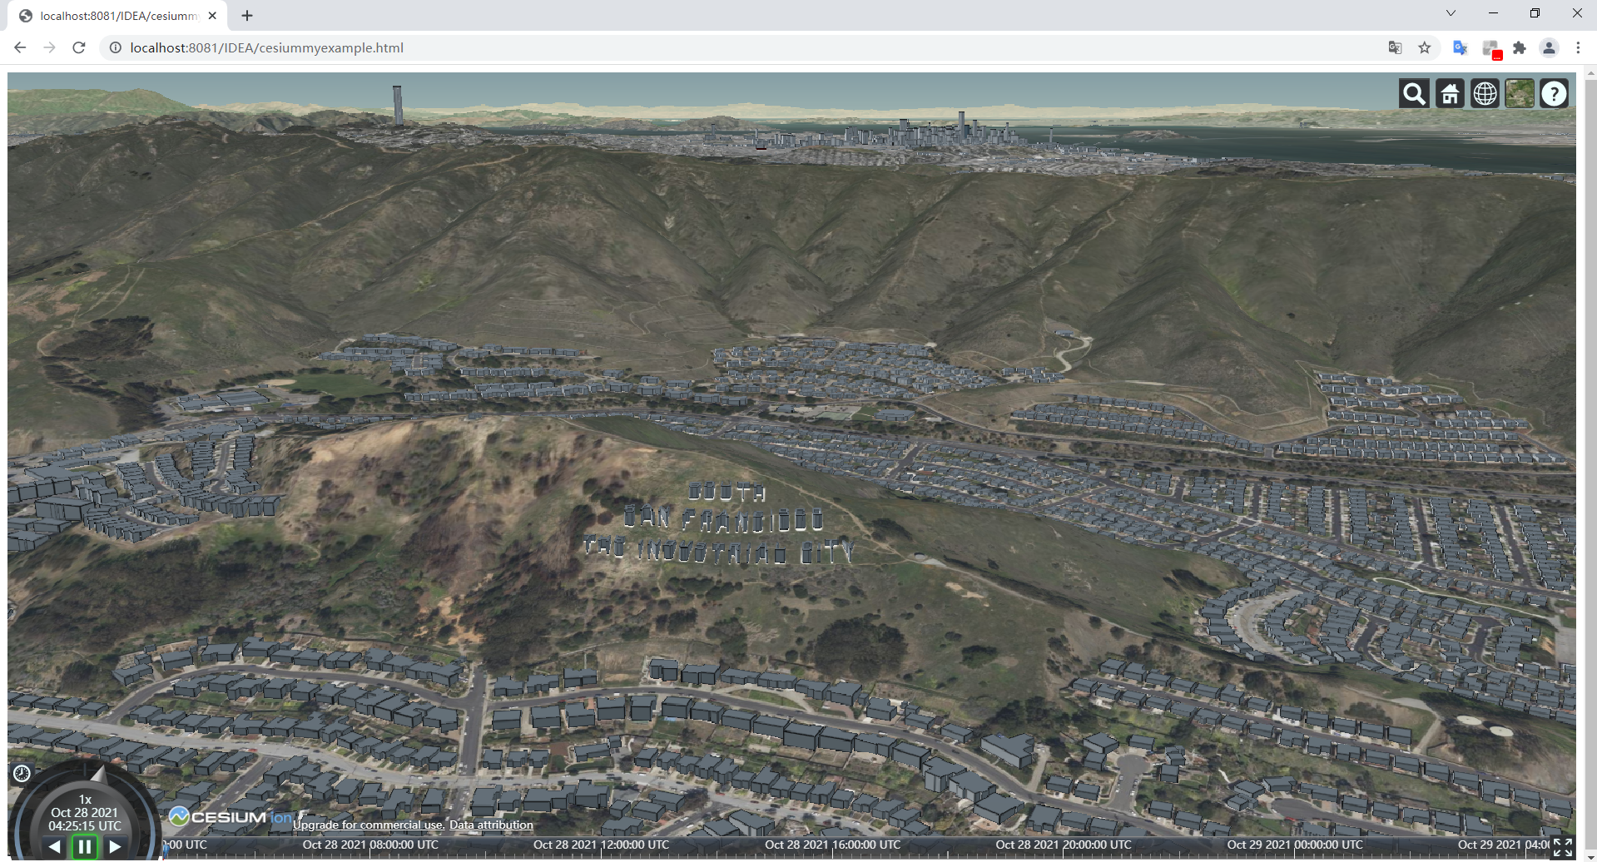Open tab search dropdown arrow
1597x862 pixels.
[x=1451, y=13]
